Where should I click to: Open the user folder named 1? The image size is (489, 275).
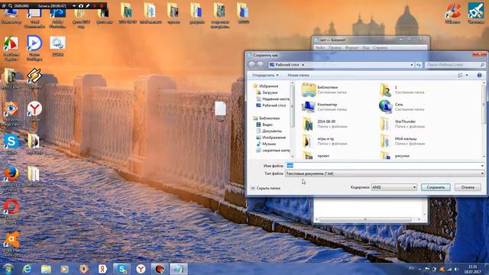point(402,90)
